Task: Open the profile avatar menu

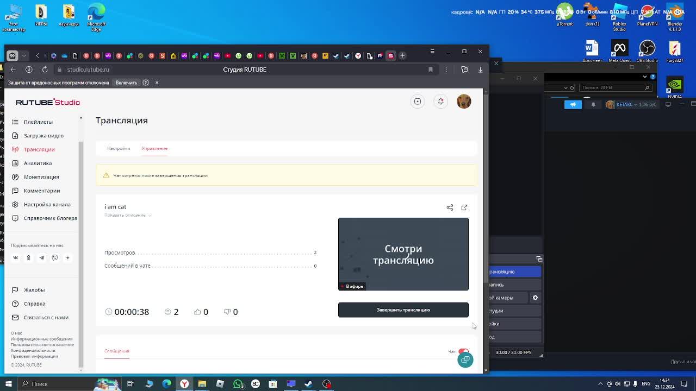Action: tap(464, 102)
